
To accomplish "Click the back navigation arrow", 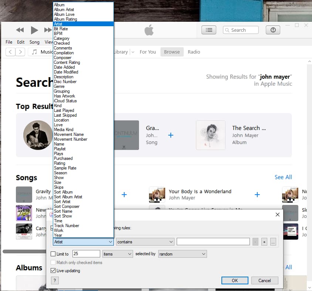I will point(10,52).
